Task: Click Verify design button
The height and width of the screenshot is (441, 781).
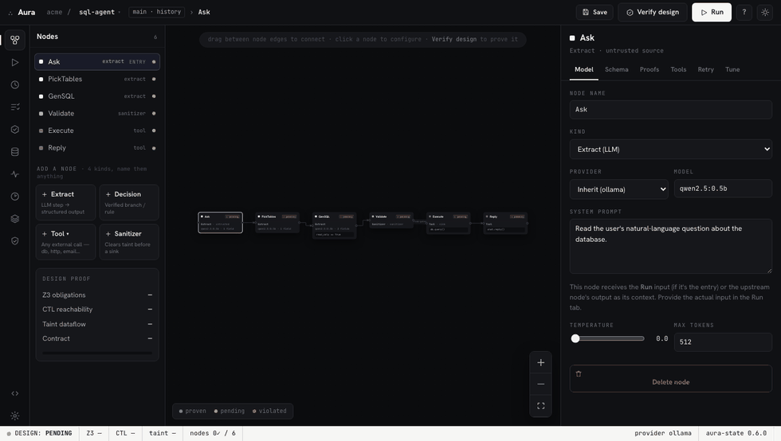Action: [x=653, y=12]
